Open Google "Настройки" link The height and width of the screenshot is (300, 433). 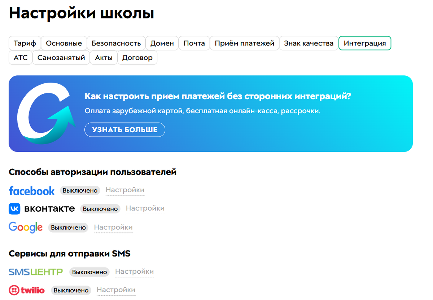[113, 227]
